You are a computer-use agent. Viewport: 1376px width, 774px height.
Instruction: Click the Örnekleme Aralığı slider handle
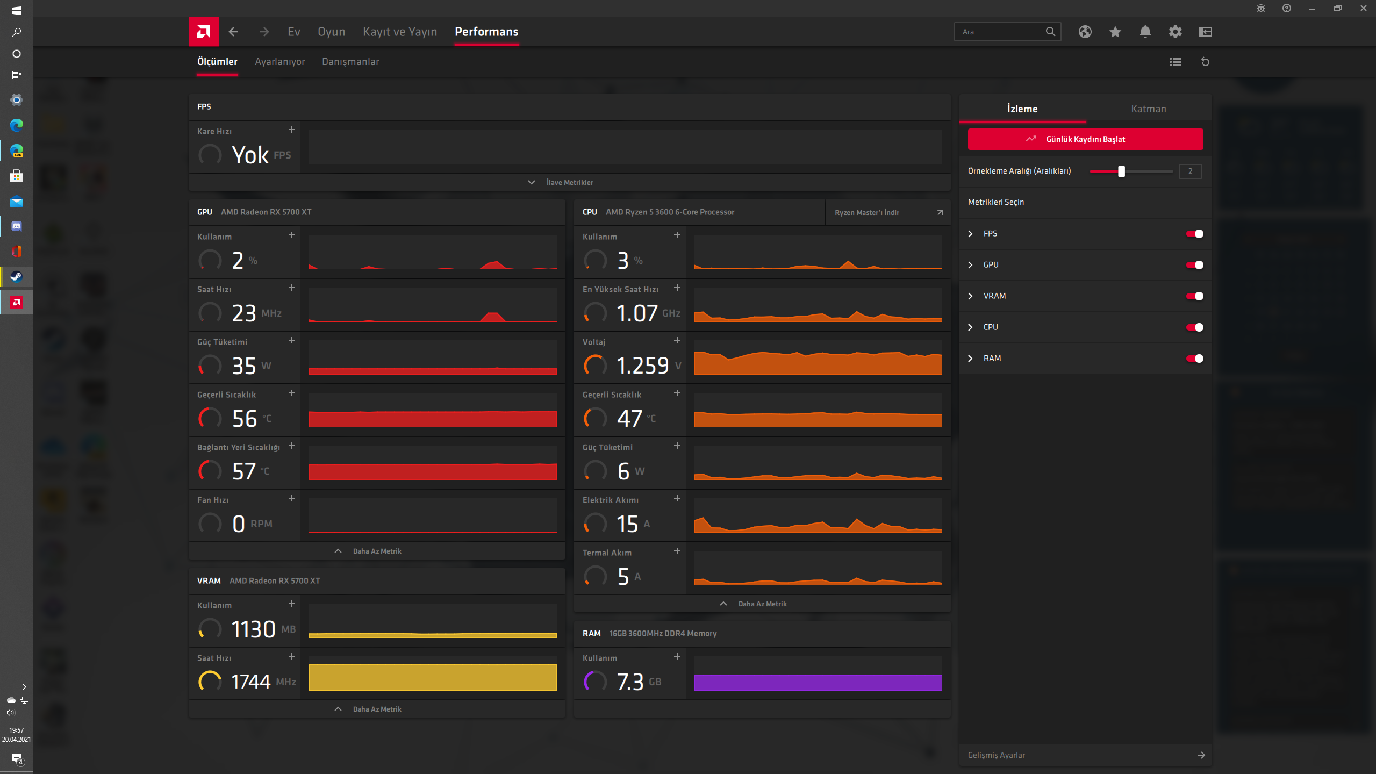[x=1121, y=171]
